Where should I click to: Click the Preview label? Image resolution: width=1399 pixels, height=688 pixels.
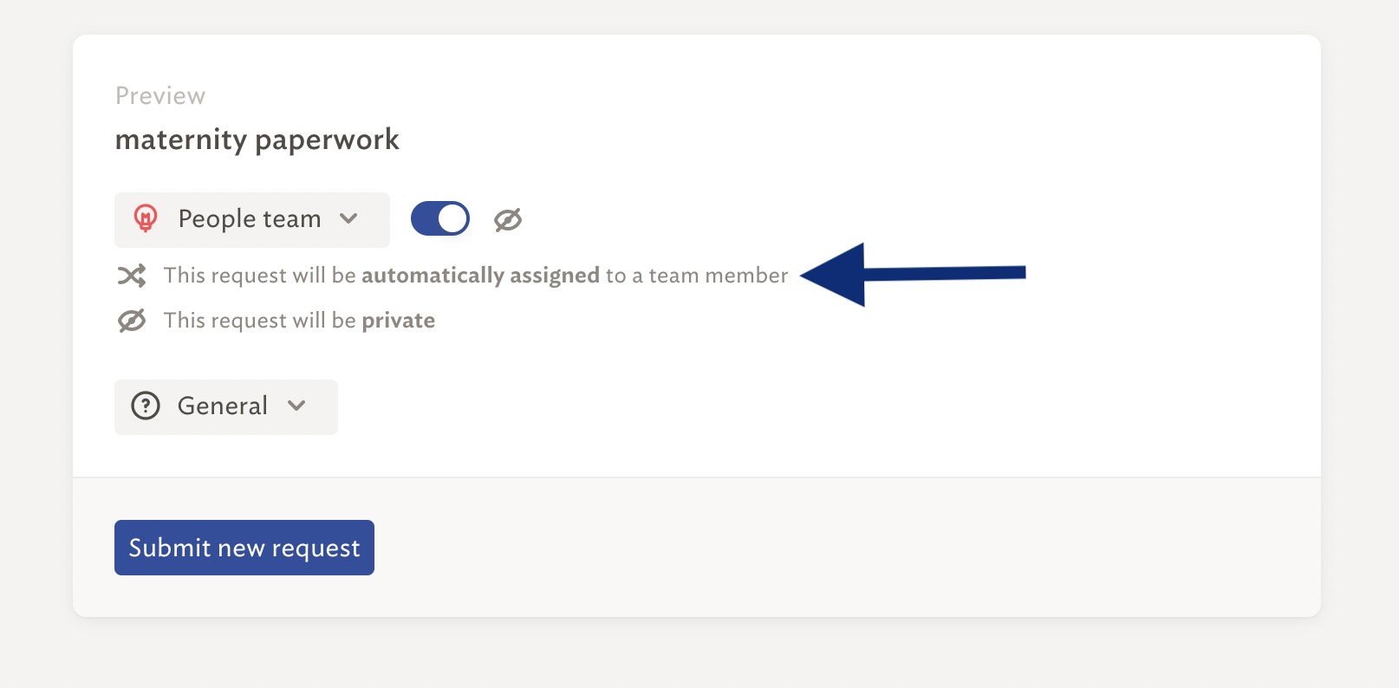coord(160,95)
